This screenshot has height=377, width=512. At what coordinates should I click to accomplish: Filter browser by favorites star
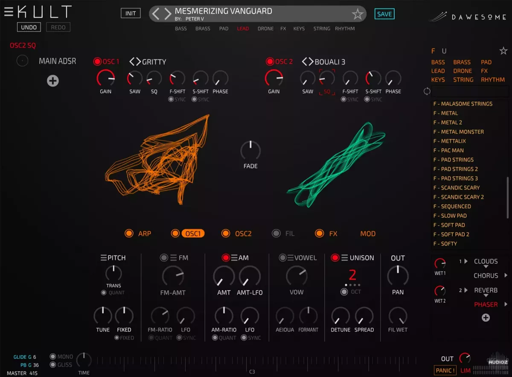tap(503, 51)
